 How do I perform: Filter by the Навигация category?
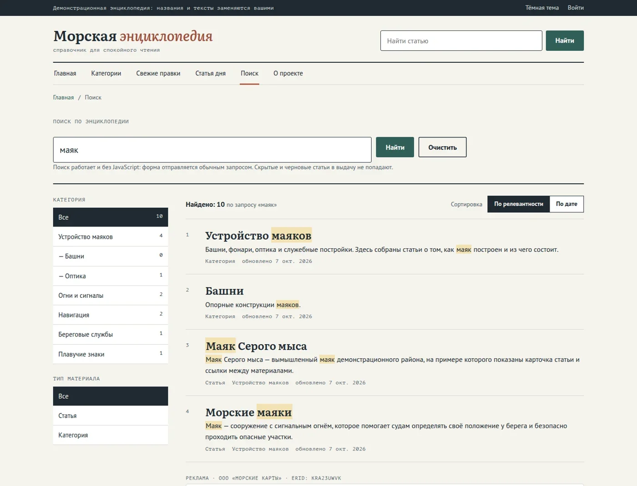pos(111,315)
